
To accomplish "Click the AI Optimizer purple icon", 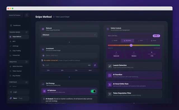I will point(44,91).
